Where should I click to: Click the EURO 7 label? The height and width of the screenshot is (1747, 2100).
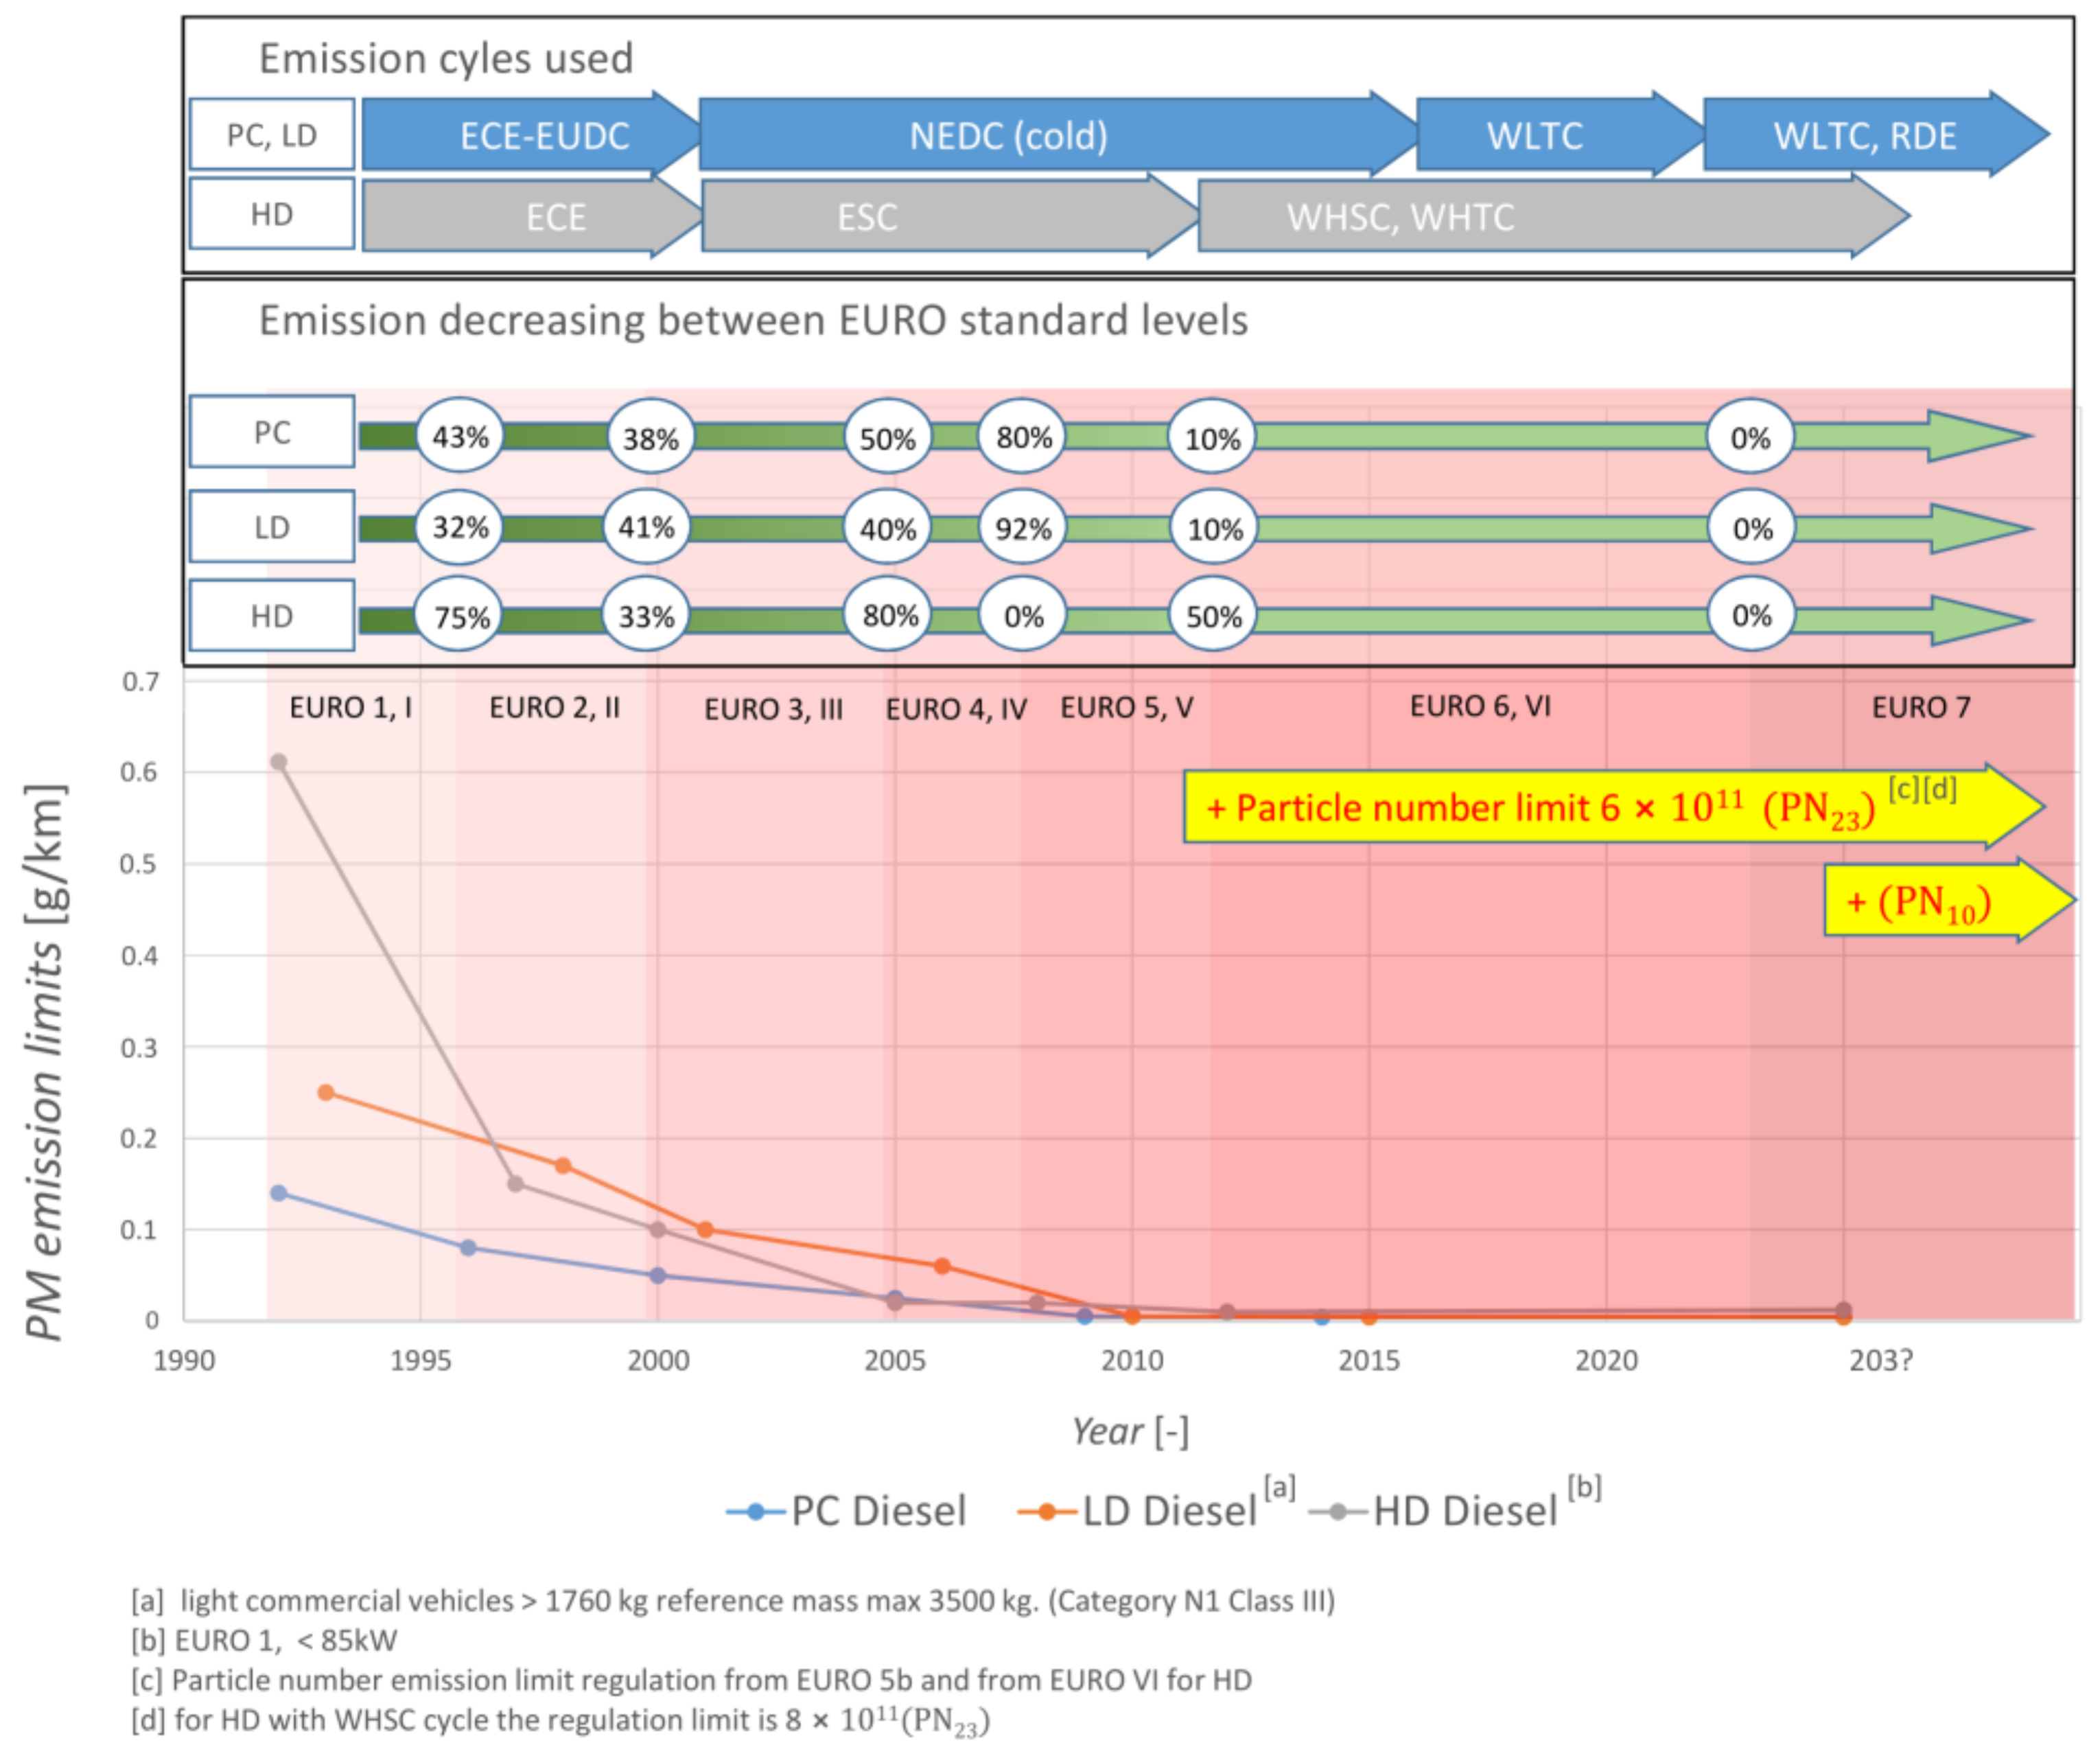pos(1920,707)
